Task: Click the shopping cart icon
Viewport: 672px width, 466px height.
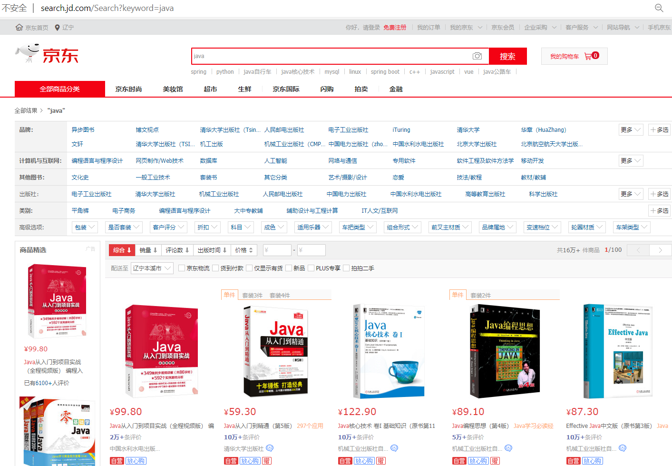Action: tap(588, 56)
